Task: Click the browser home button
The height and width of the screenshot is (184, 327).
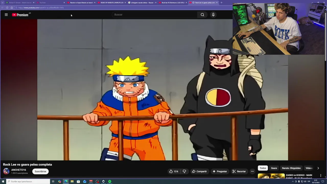Action: pyautogui.click(x=11, y=8)
